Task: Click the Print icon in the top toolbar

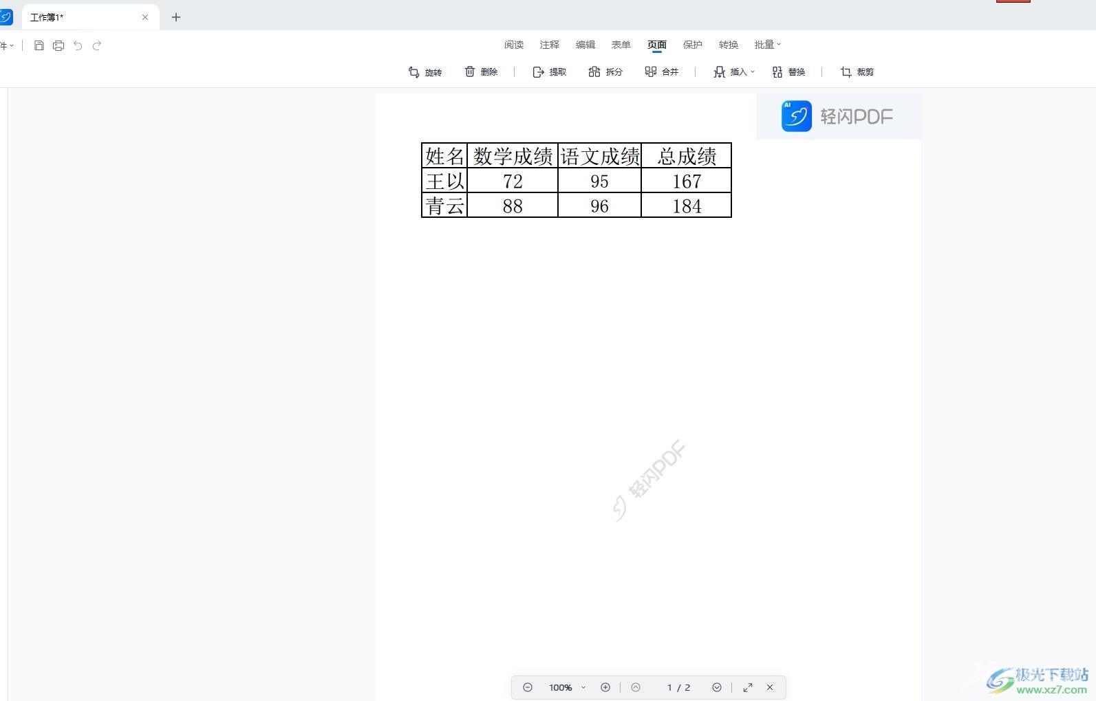Action: 58,45
